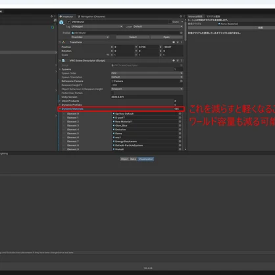
Task: Open object picker for Element 1 material
Action: tap(180, 118)
